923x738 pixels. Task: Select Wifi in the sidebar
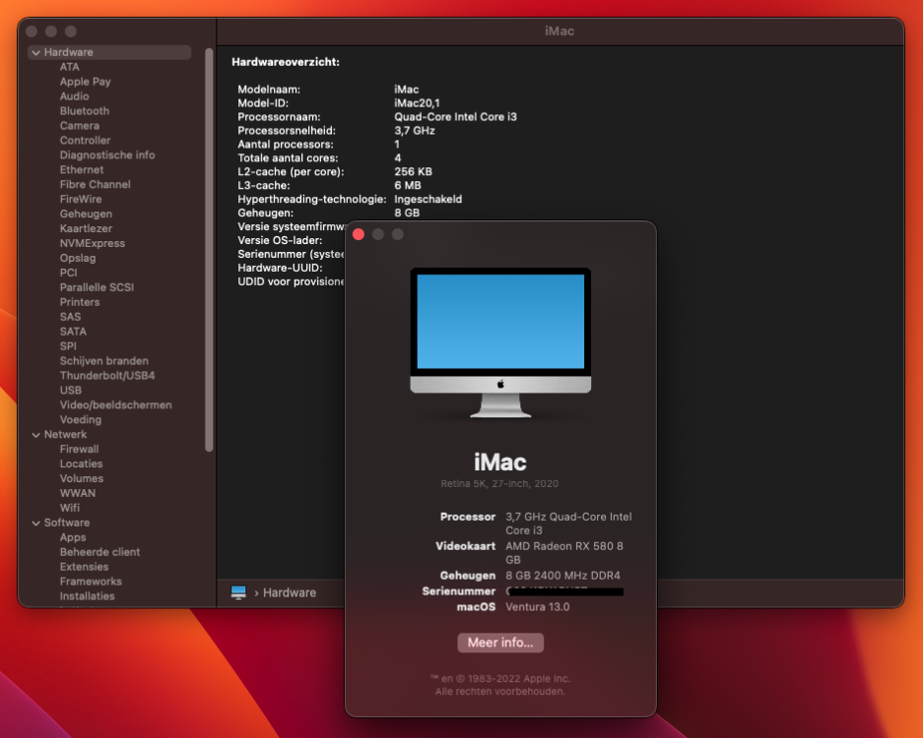click(x=70, y=508)
